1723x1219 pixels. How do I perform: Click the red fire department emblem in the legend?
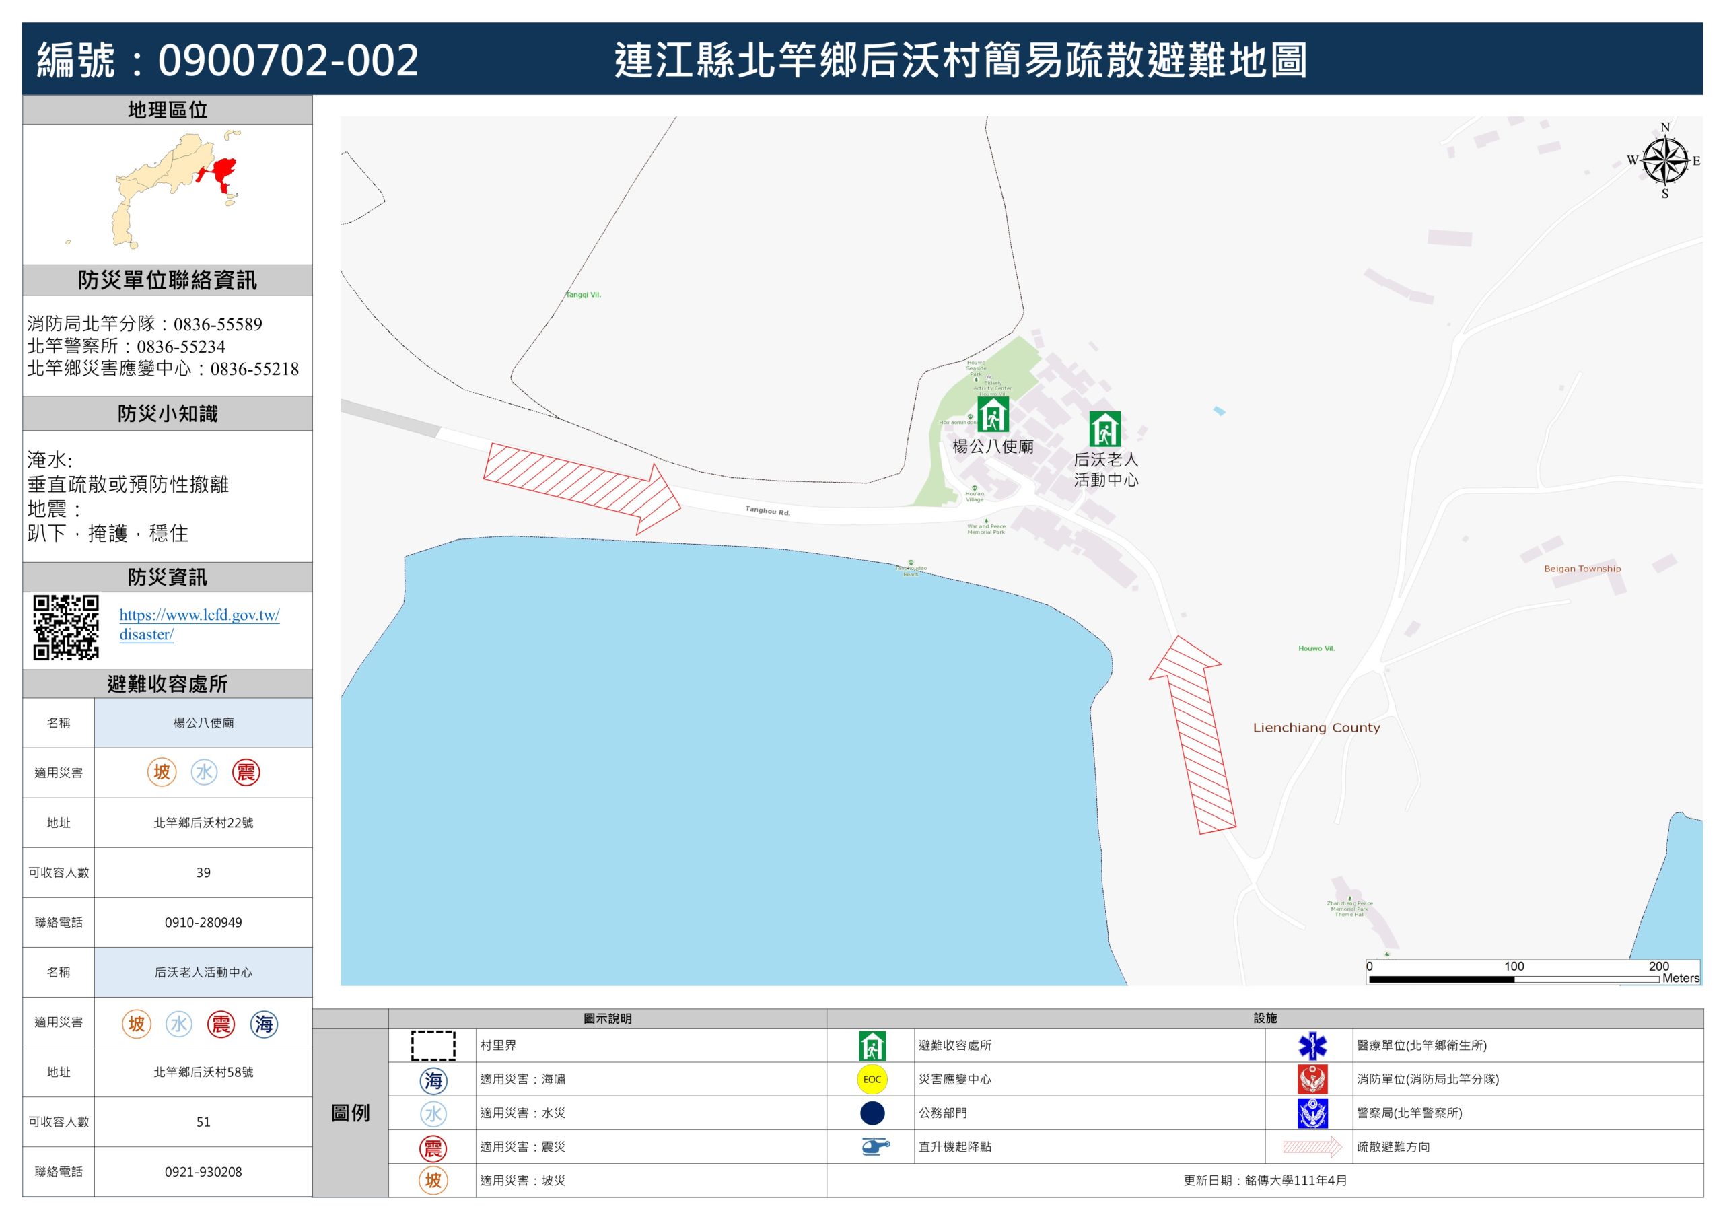[x=1312, y=1078]
